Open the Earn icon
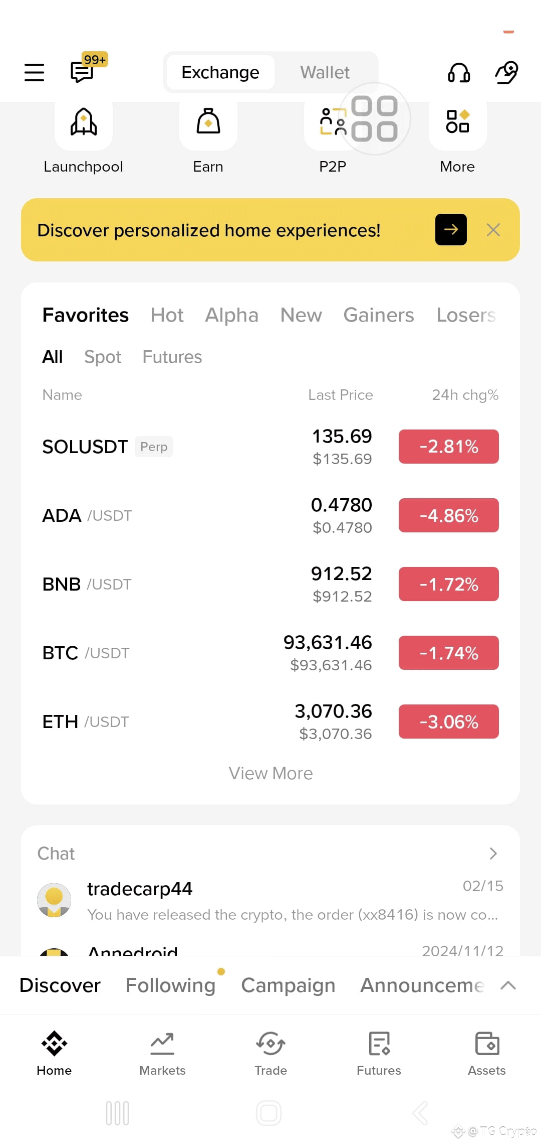 coord(208,122)
